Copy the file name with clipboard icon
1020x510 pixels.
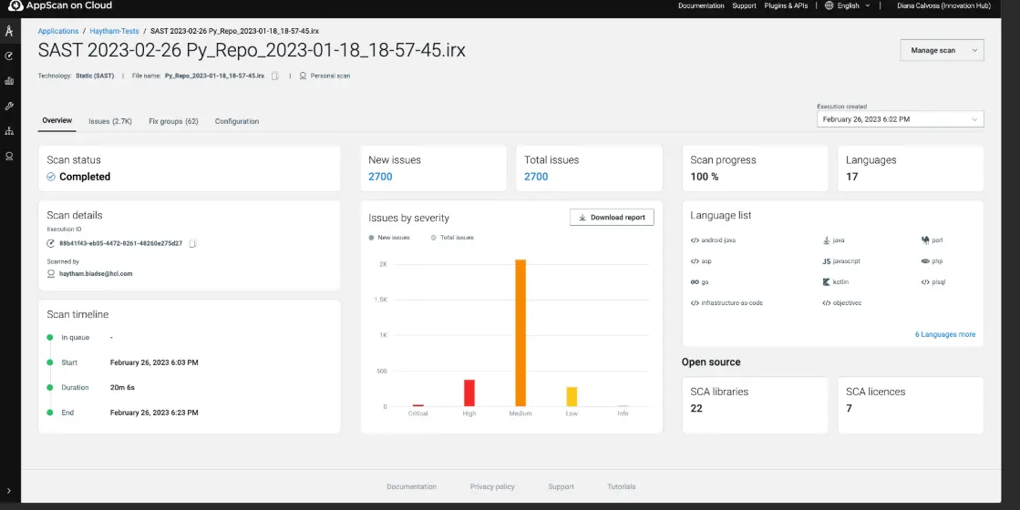(274, 76)
